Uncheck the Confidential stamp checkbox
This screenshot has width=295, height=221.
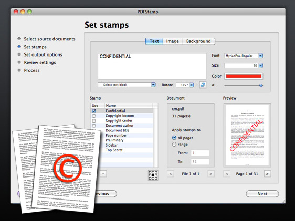[94, 111]
